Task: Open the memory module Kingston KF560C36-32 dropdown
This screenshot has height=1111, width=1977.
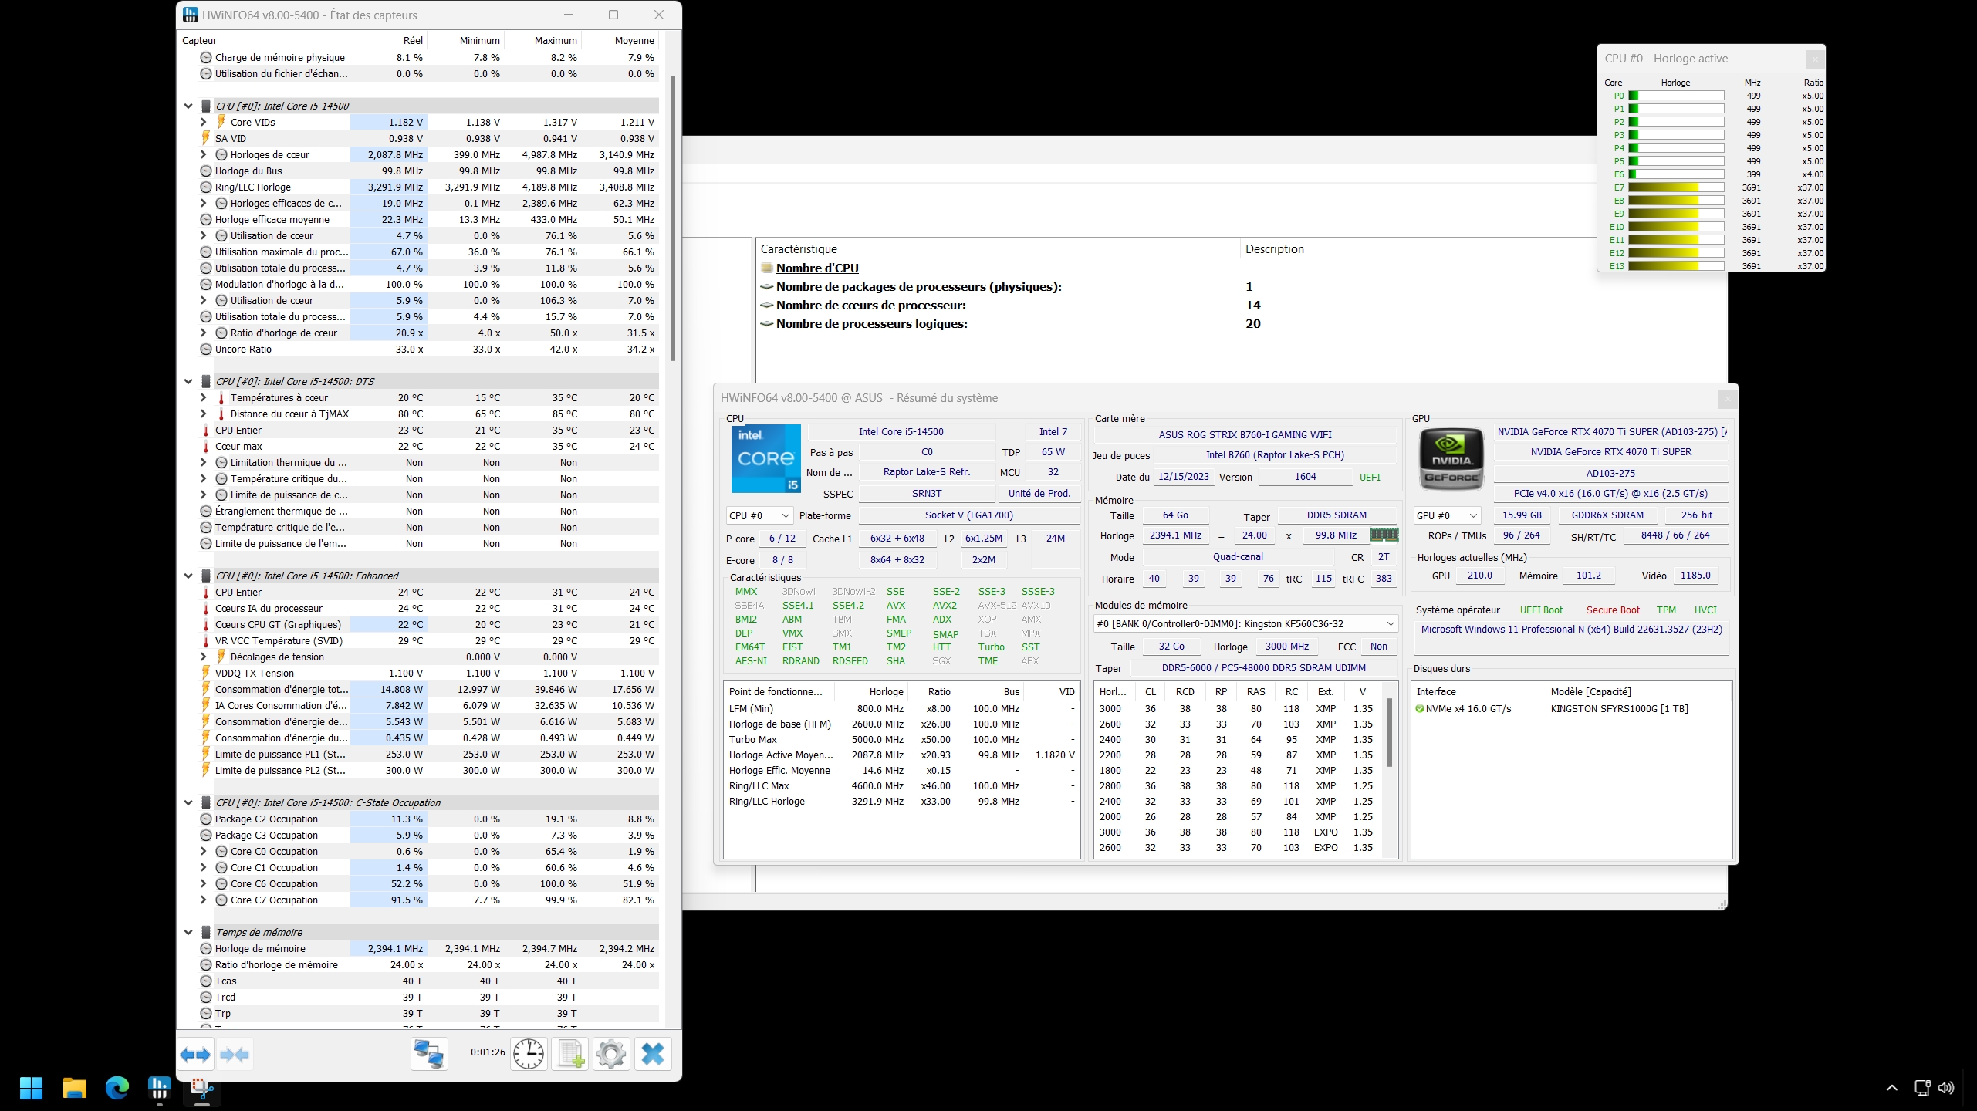Action: [x=1245, y=623]
